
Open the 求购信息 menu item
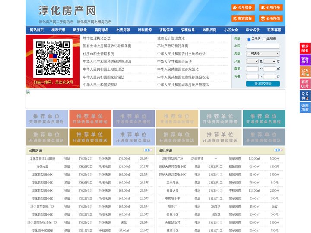click(x=166, y=30)
